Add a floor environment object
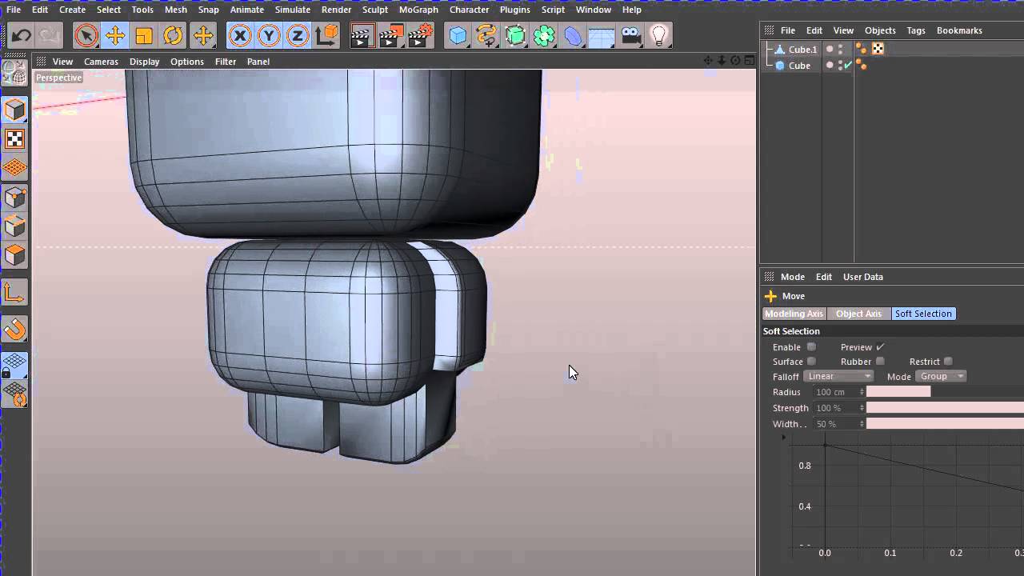Image resolution: width=1024 pixels, height=576 pixels. (602, 36)
